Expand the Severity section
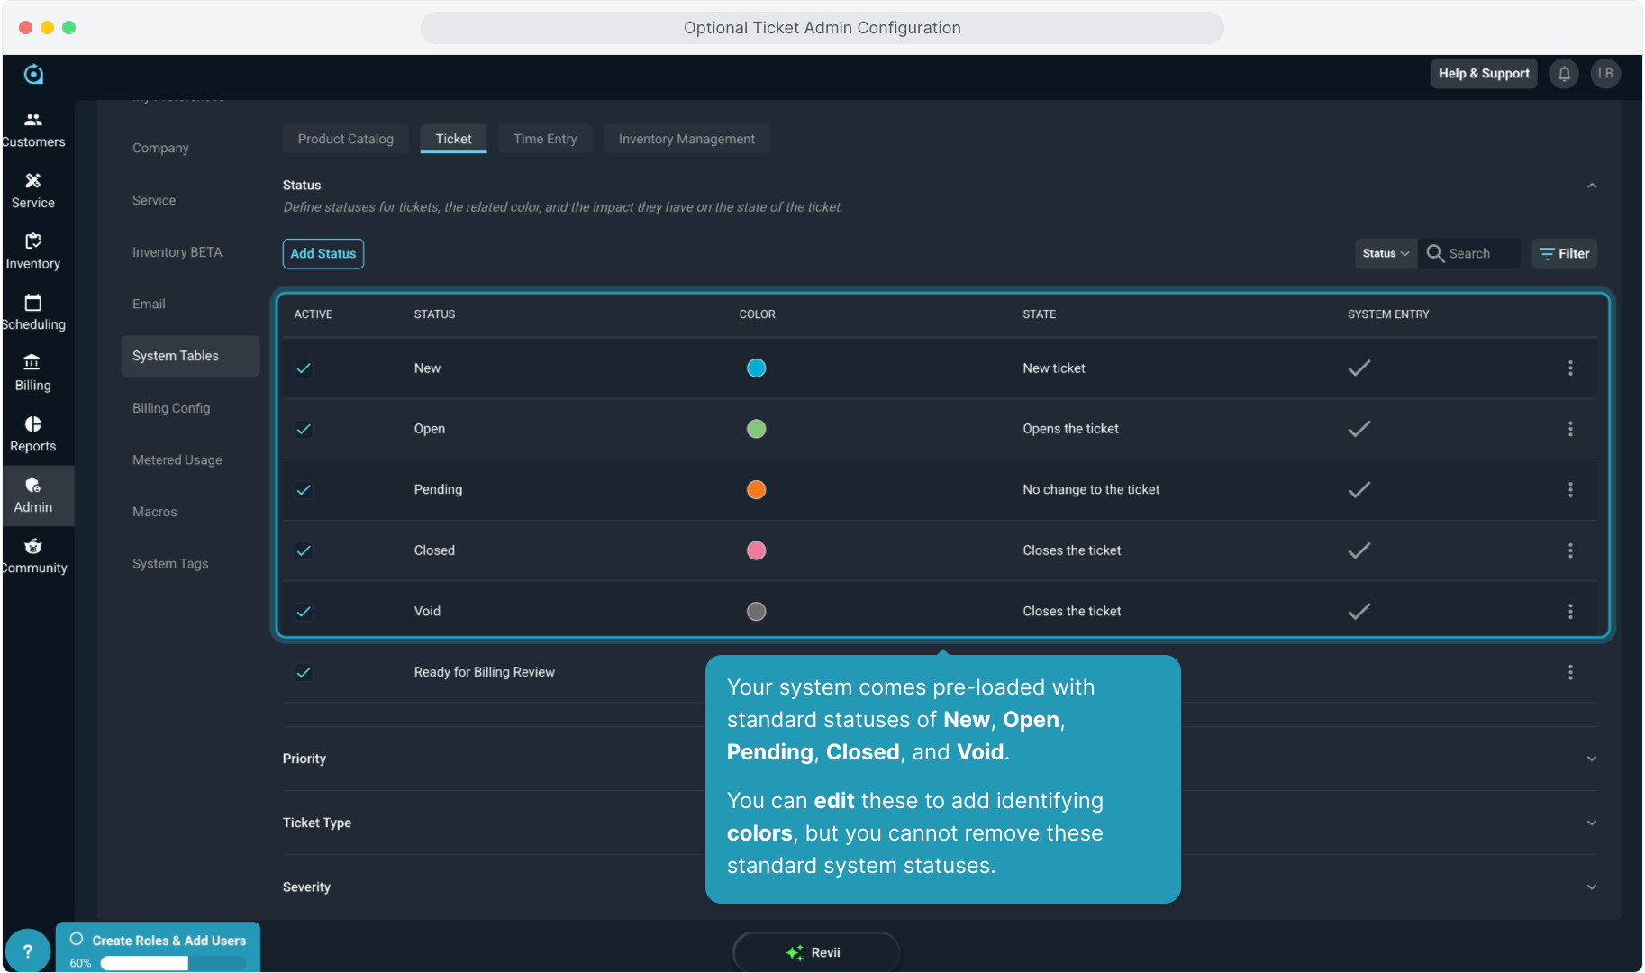This screenshot has height=973, width=1645. [1591, 887]
